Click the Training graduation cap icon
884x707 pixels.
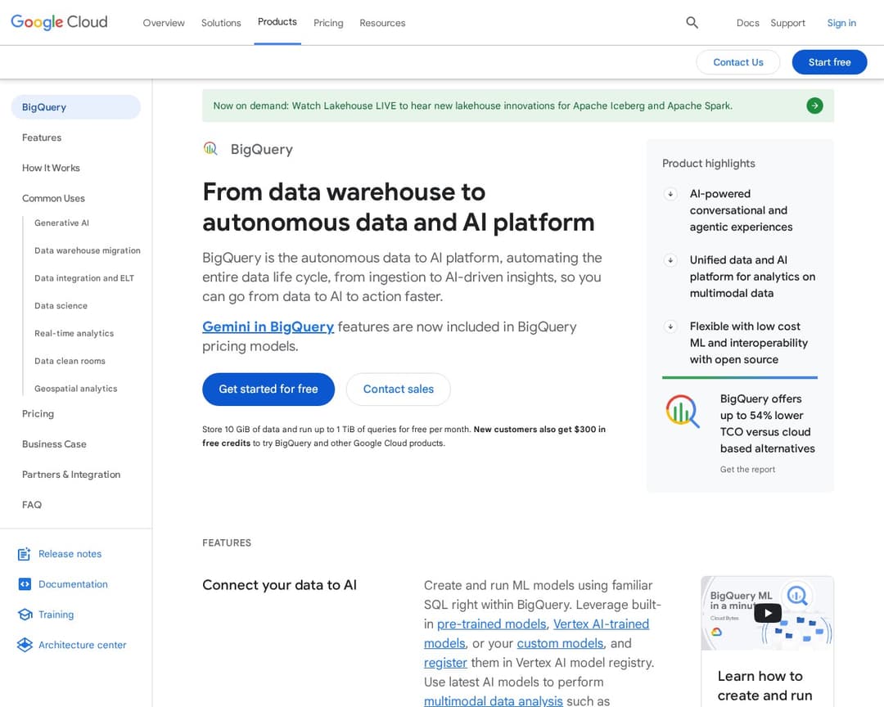pyautogui.click(x=25, y=615)
